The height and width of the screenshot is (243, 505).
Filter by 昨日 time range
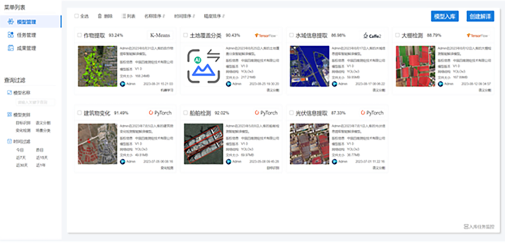(x=40, y=150)
